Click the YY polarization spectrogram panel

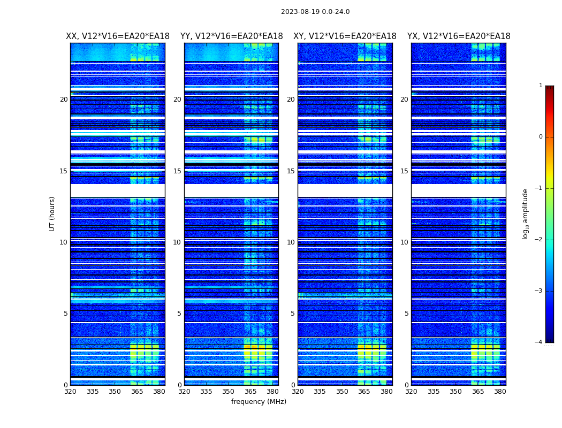(231, 214)
